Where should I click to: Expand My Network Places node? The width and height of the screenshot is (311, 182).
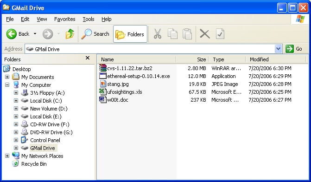point(7,156)
